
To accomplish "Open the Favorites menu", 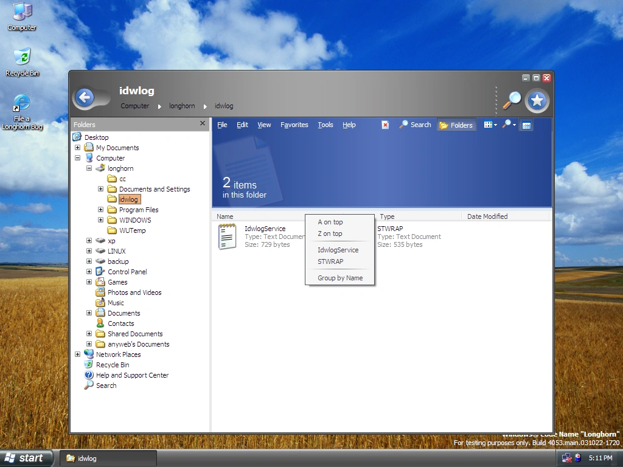I will click(x=294, y=125).
